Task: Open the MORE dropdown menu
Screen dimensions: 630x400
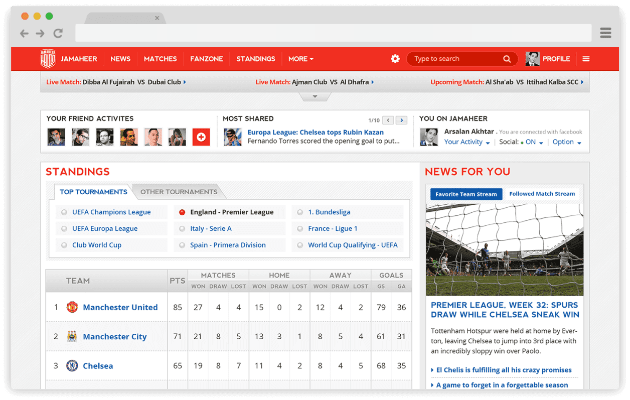Action: click(301, 59)
